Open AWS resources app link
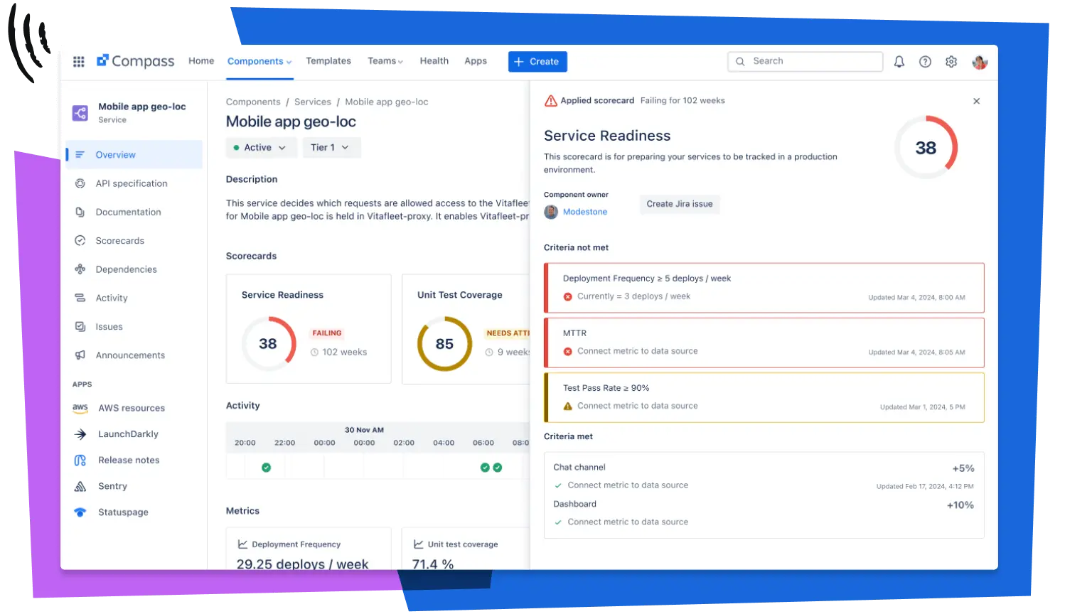 click(x=132, y=408)
